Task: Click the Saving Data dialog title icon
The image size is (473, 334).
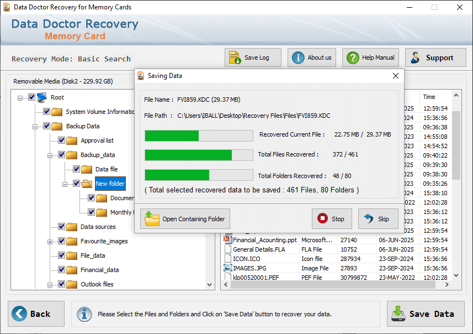Action: [141, 76]
